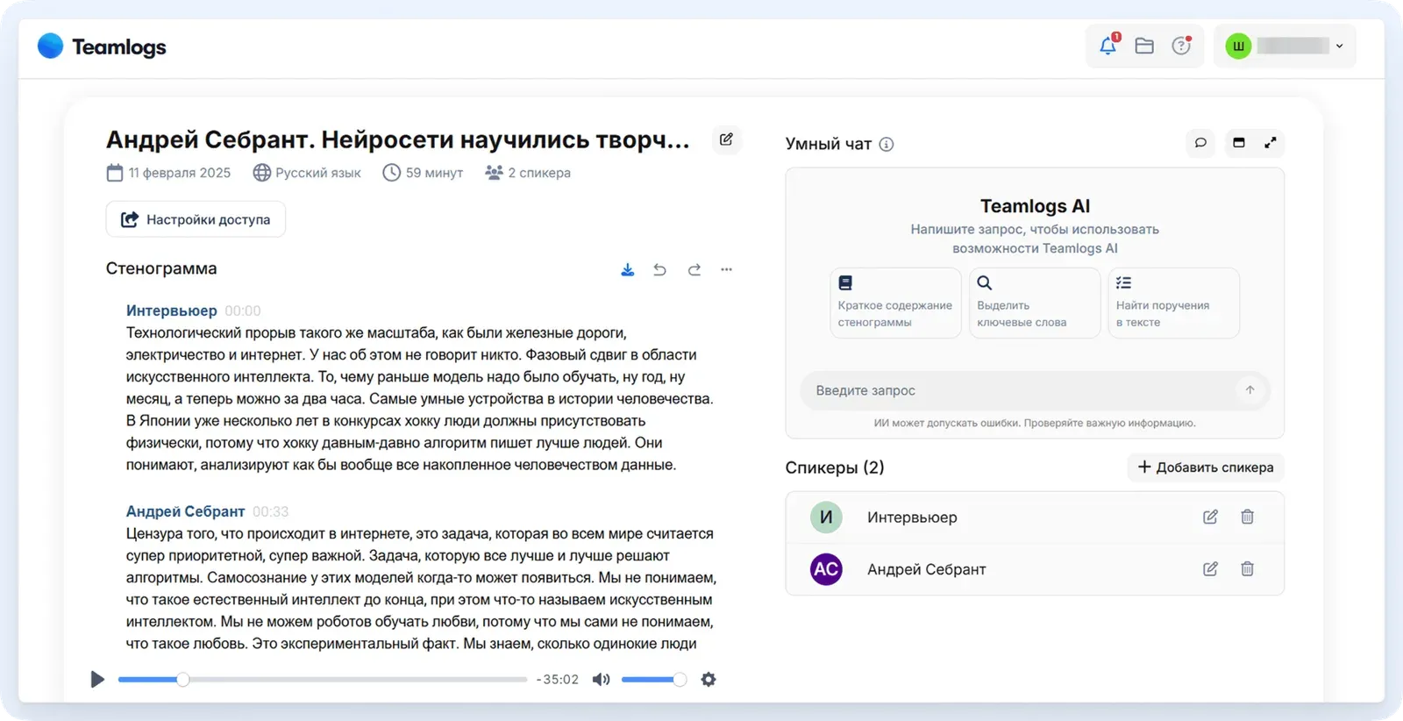Image resolution: width=1403 pixels, height=721 pixels.
Task: Download the transcript
Action: coord(628,269)
